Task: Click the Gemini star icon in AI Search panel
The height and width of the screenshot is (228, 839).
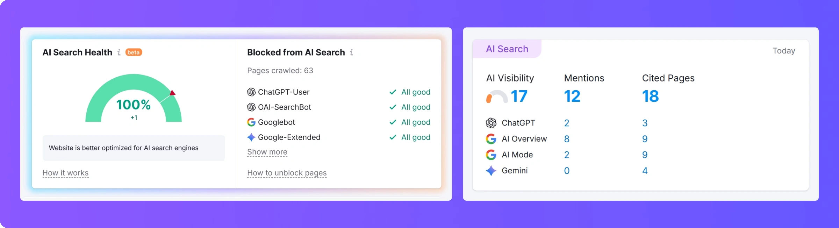Action: [x=491, y=171]
